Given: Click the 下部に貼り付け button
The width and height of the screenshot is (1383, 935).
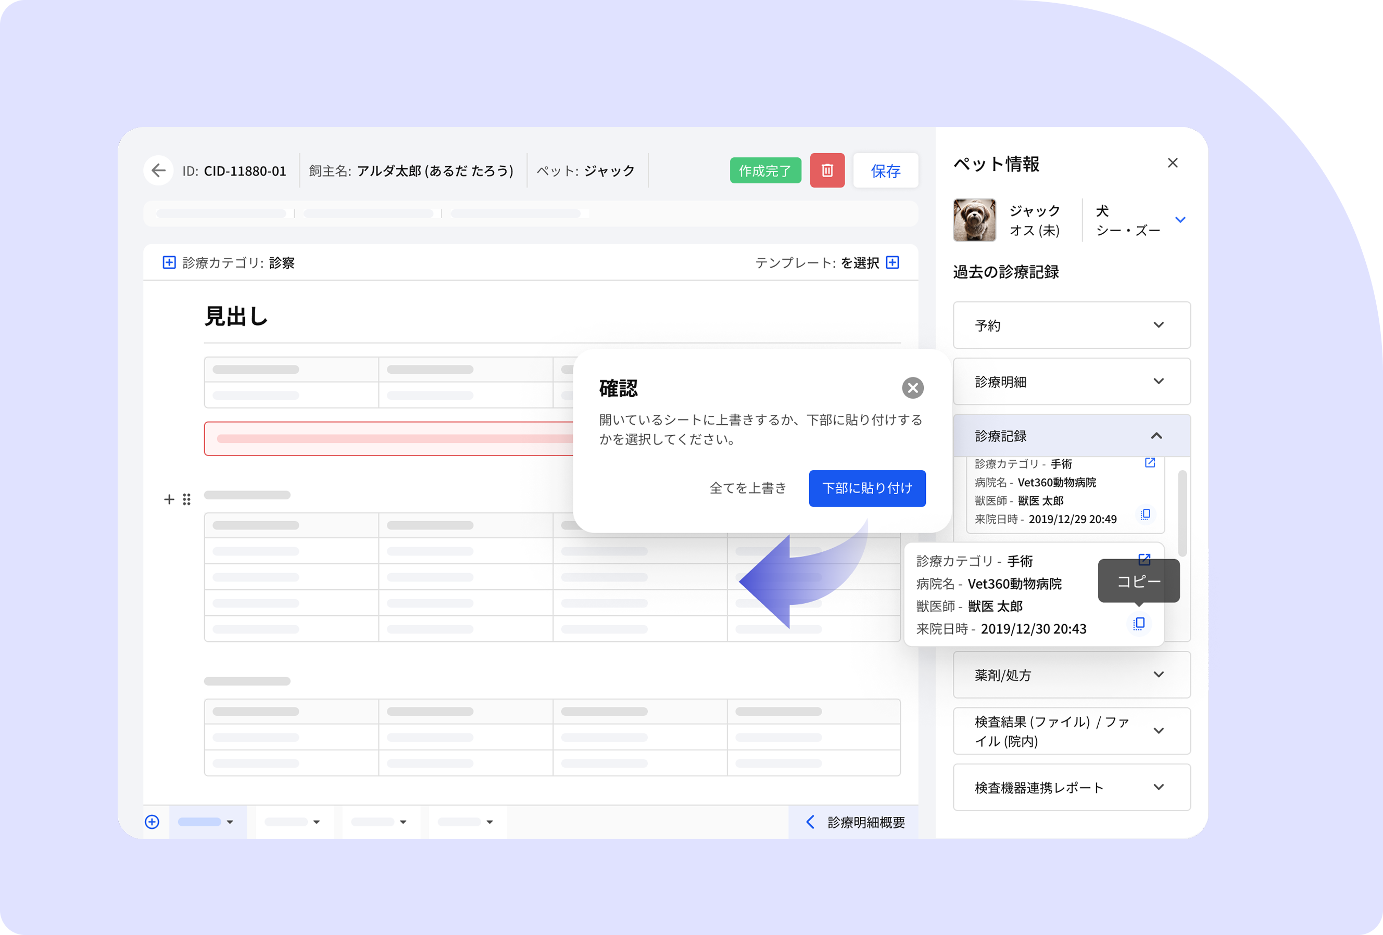Looking at the screenshot, I should [867, 488].
